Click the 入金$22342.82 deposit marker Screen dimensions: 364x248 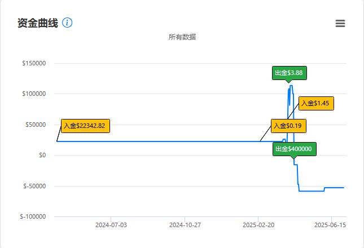tap(85, 126)
